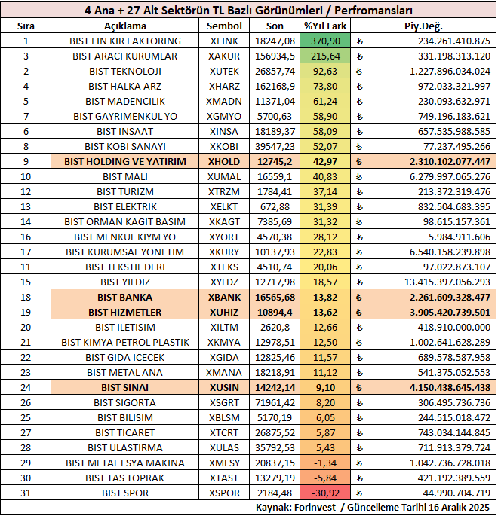Click 'BIST KIMYA PETROL PLASTIK' cell
Screen dimensions: 498x516
click(125, 342)
